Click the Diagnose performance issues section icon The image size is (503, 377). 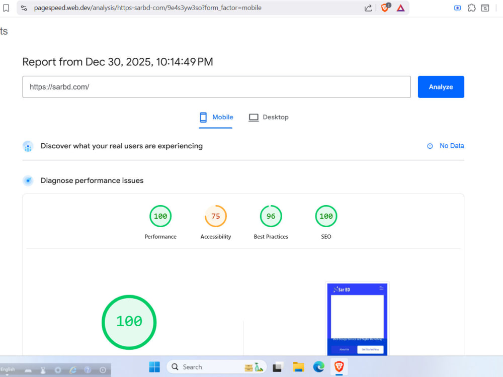click(x=28, y=181)
